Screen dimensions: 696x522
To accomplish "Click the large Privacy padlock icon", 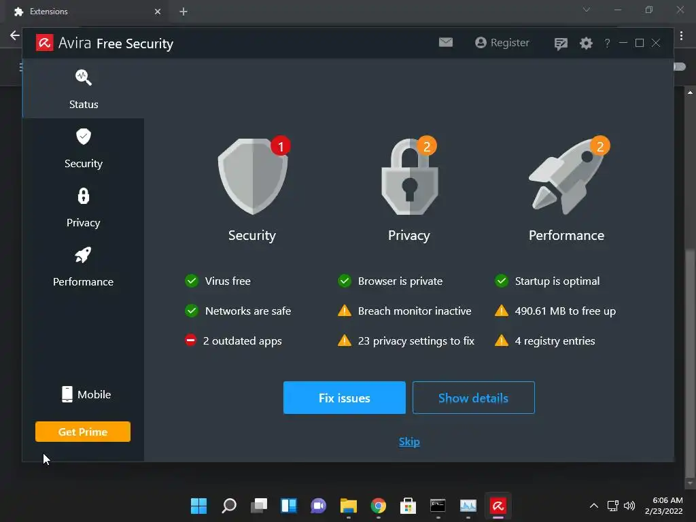I will (410, 177).
